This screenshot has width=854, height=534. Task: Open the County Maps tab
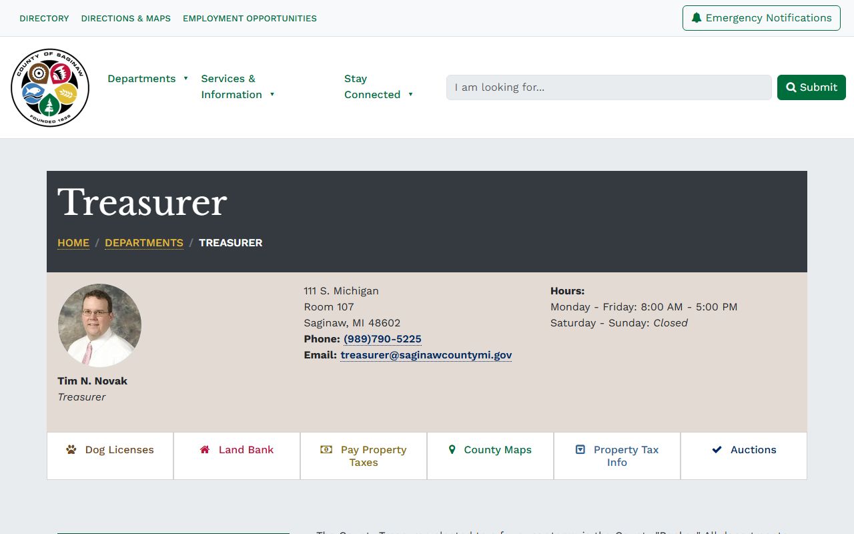coord(490,456)
